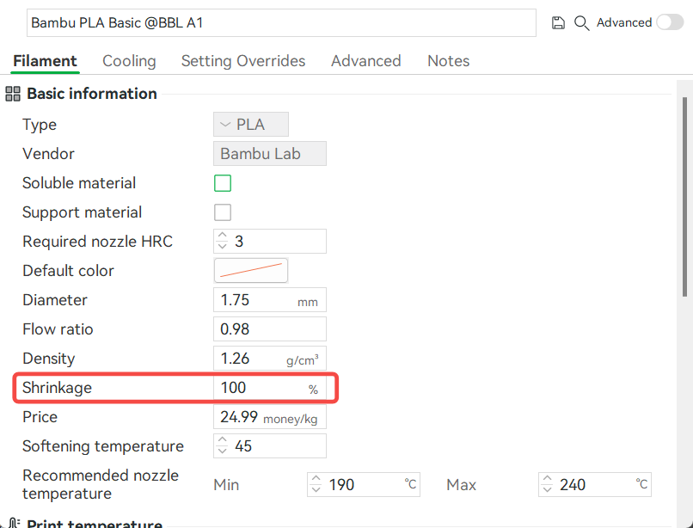693x528 pixels.
Task: Click the vertical scrollbar thumb
Action: tap(684, 197)
